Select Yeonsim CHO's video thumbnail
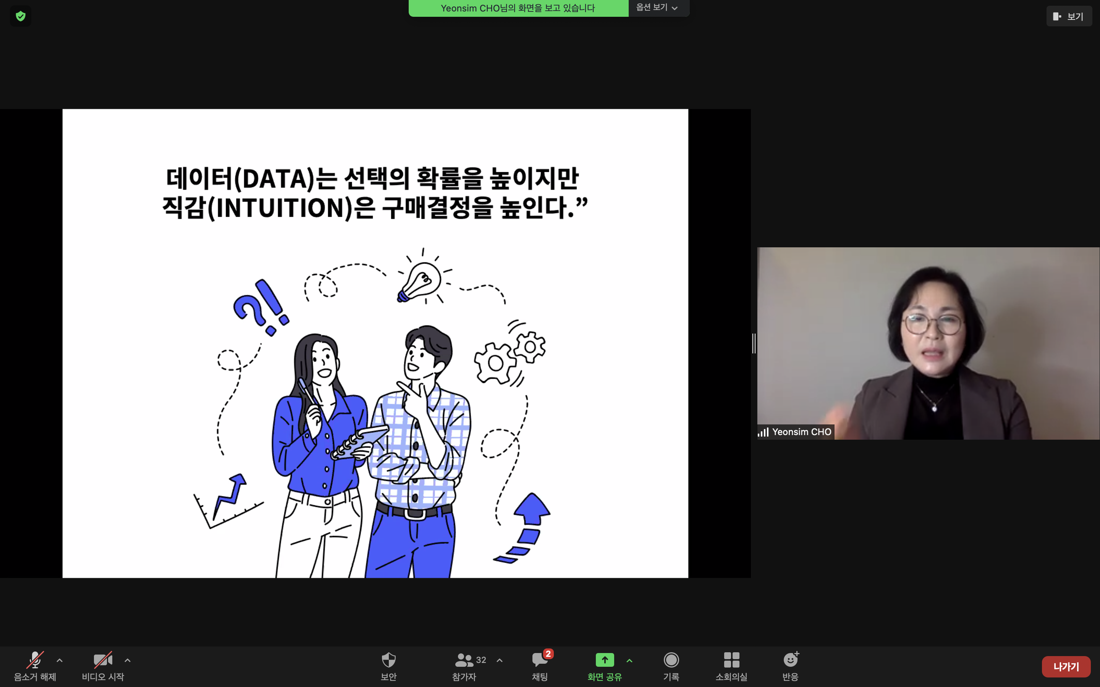Image resolution: width=1100 pixels, height=687 pixels. [x=928, y=343]
